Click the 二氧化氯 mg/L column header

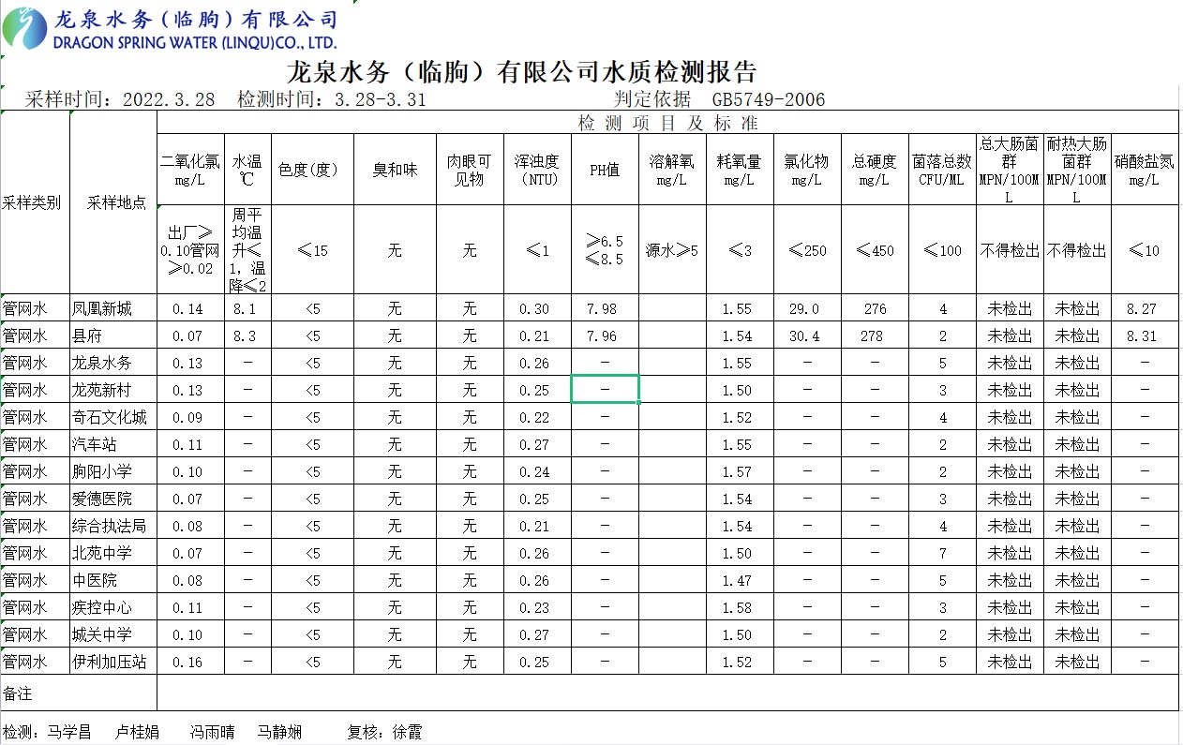(x=190, y=170)
